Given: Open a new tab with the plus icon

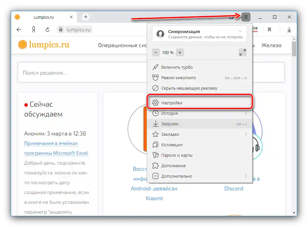Looking at the screenshot, I should point(85,17).
